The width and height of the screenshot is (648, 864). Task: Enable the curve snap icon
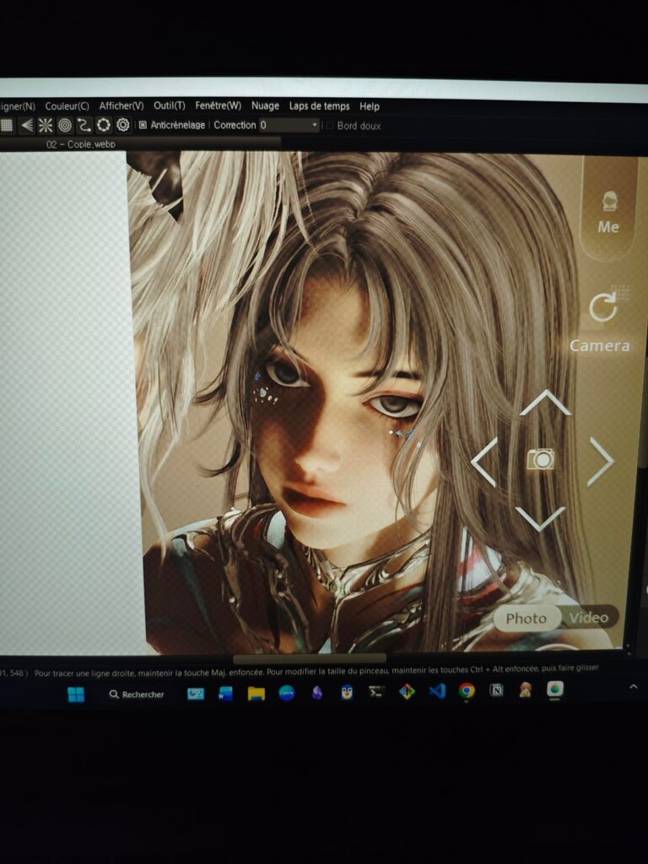click(84, 126)
